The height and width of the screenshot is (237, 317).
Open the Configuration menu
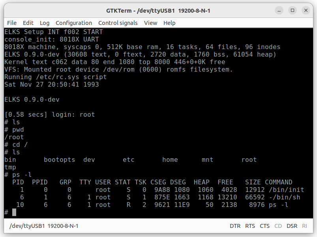coord(74,23)
